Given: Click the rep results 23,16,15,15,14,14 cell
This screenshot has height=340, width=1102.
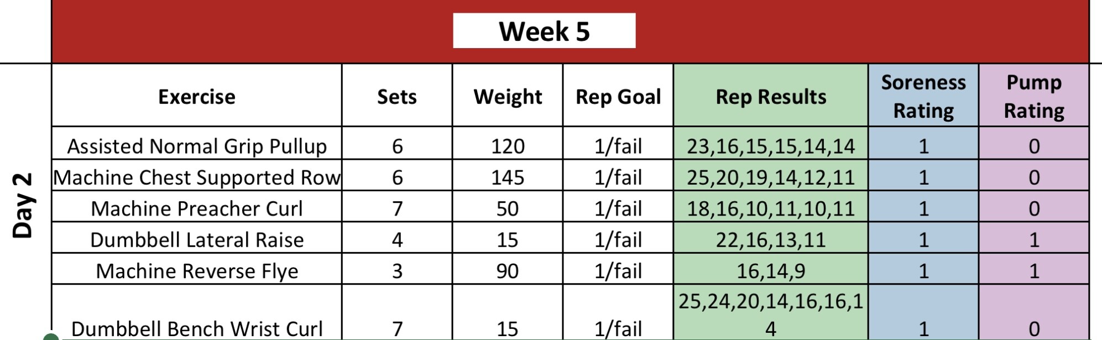Looking at the screenshot, I should (771, 146).
